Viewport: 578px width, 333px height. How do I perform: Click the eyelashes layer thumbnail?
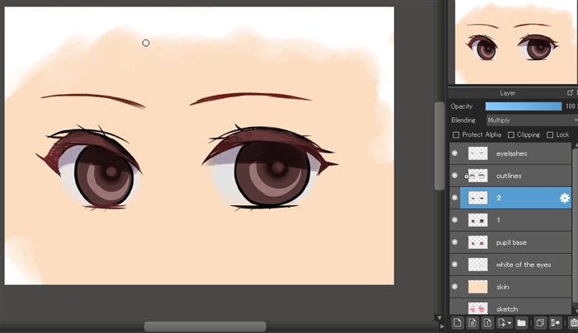point(478,153)
